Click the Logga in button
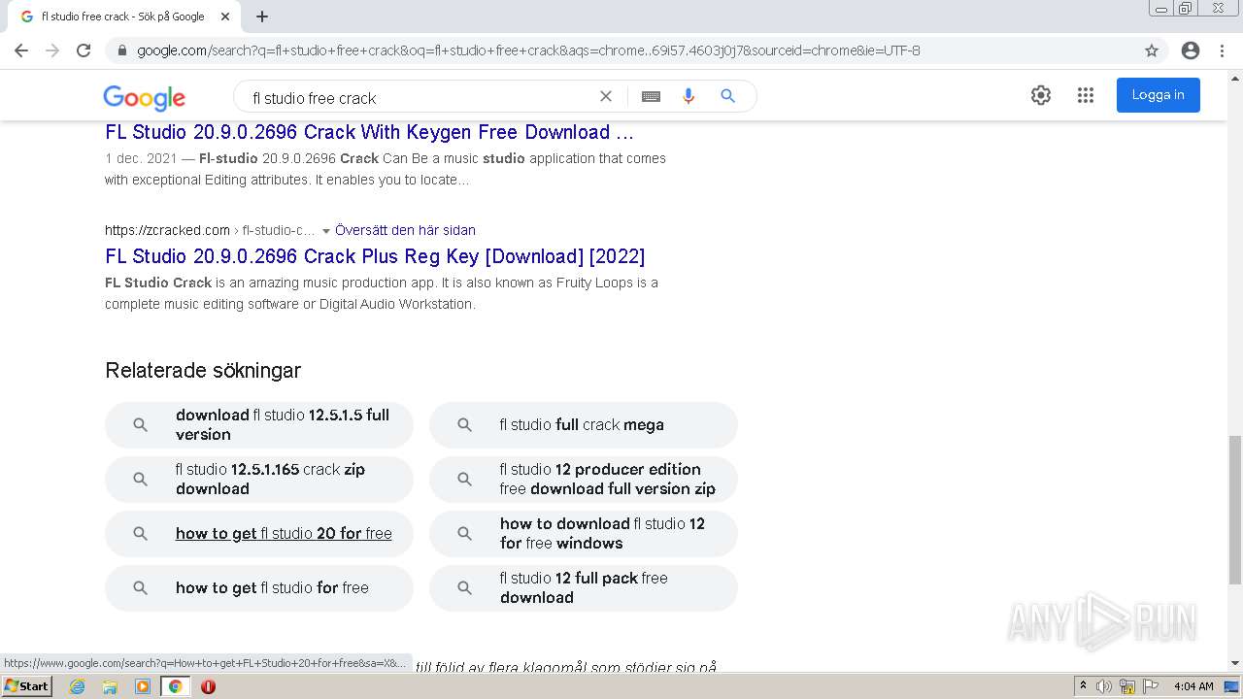The height and width of the screenshot is (699, 1243). tap(1158, 95)
